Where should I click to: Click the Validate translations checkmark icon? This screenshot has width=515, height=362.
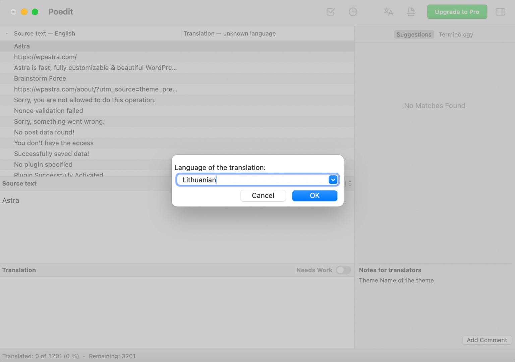(330, 12)
